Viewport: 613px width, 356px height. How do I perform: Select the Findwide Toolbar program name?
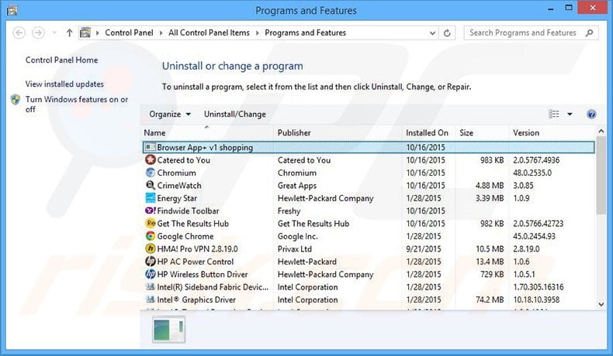pyautogui.click(x=188, y=211)
